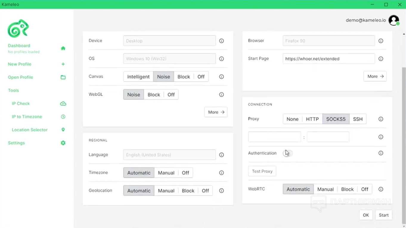Go to Dashboard
The width and height of the screenshot is (406, 228).
19,46
